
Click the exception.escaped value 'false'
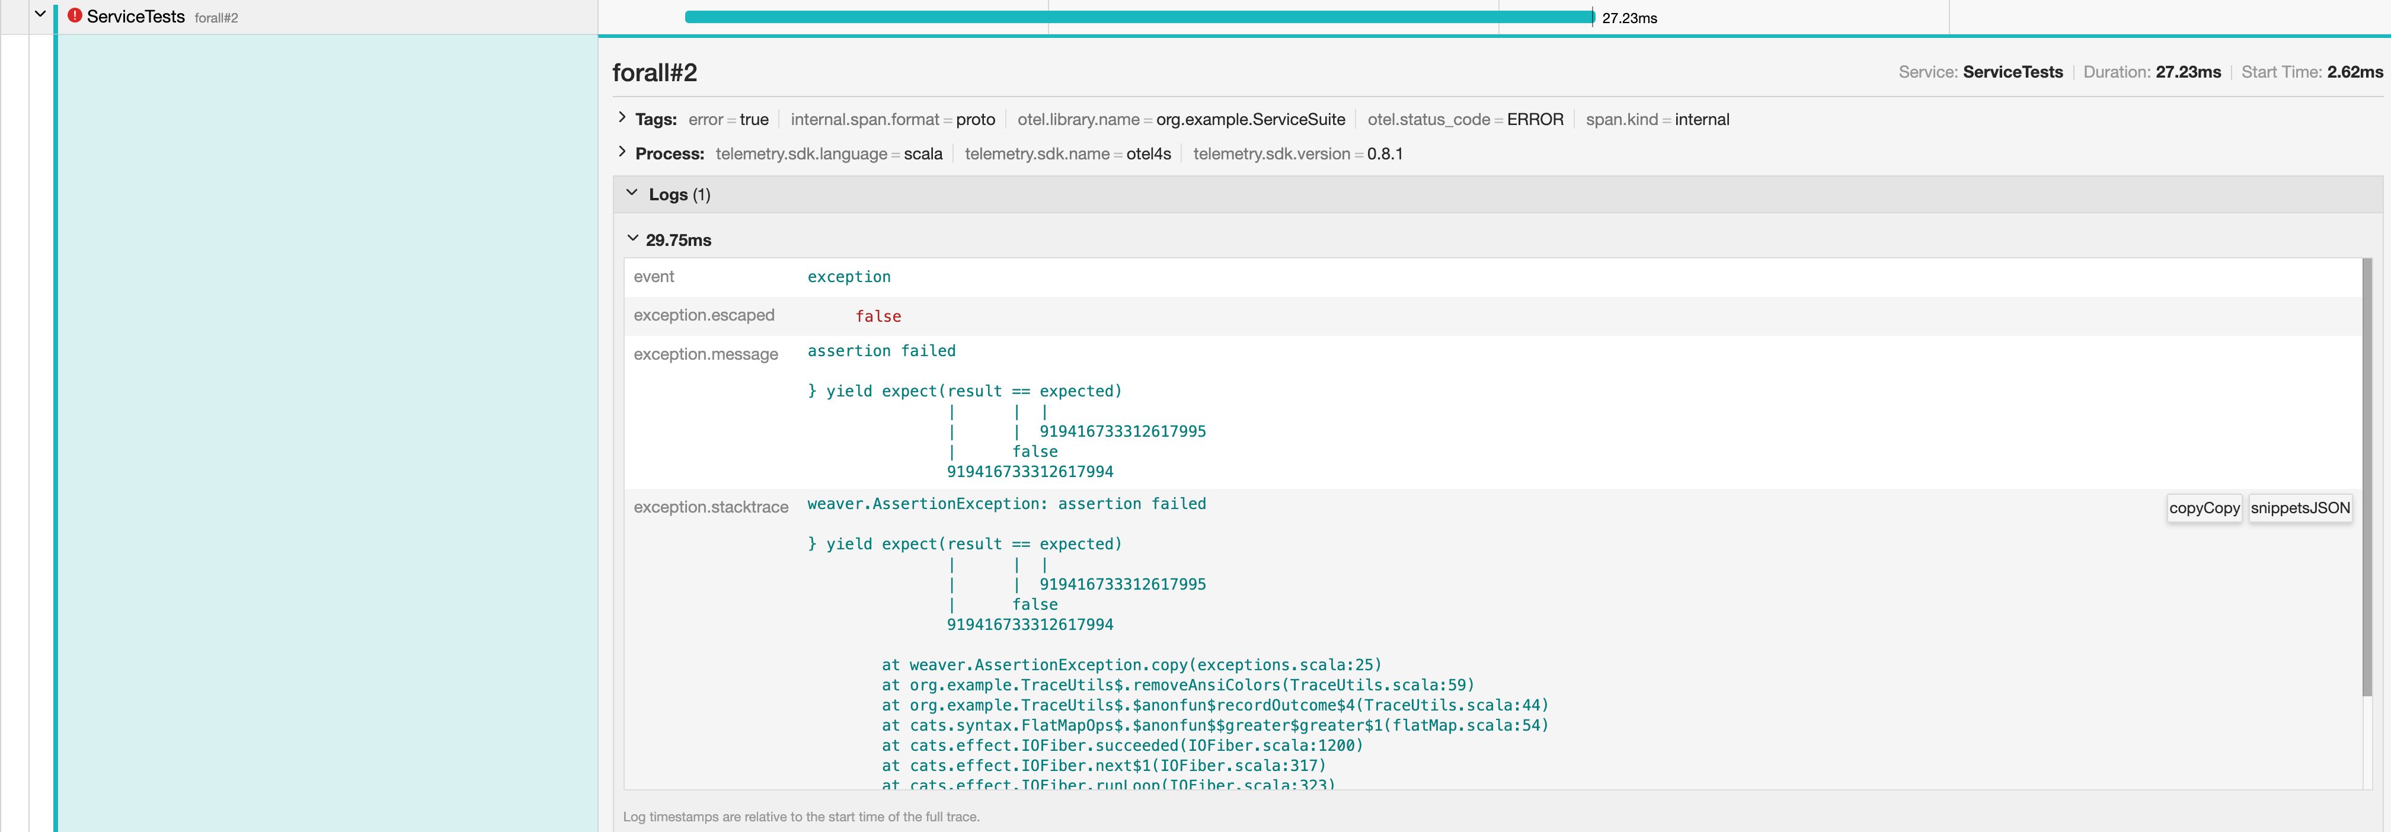pos(878,316)
